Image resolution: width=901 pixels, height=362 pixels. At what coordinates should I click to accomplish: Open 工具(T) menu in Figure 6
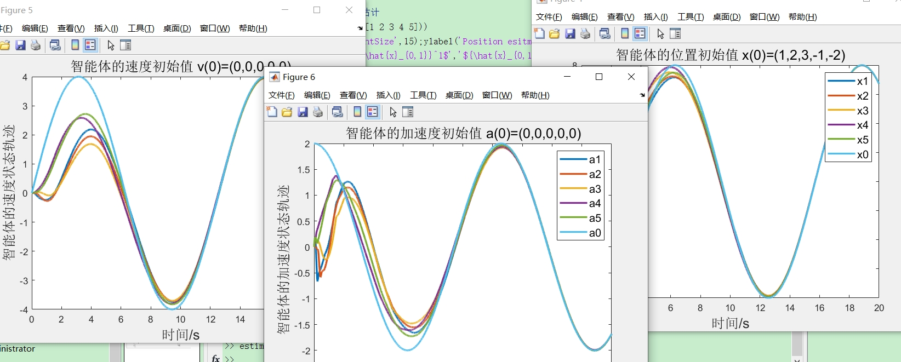coord(424,95)
